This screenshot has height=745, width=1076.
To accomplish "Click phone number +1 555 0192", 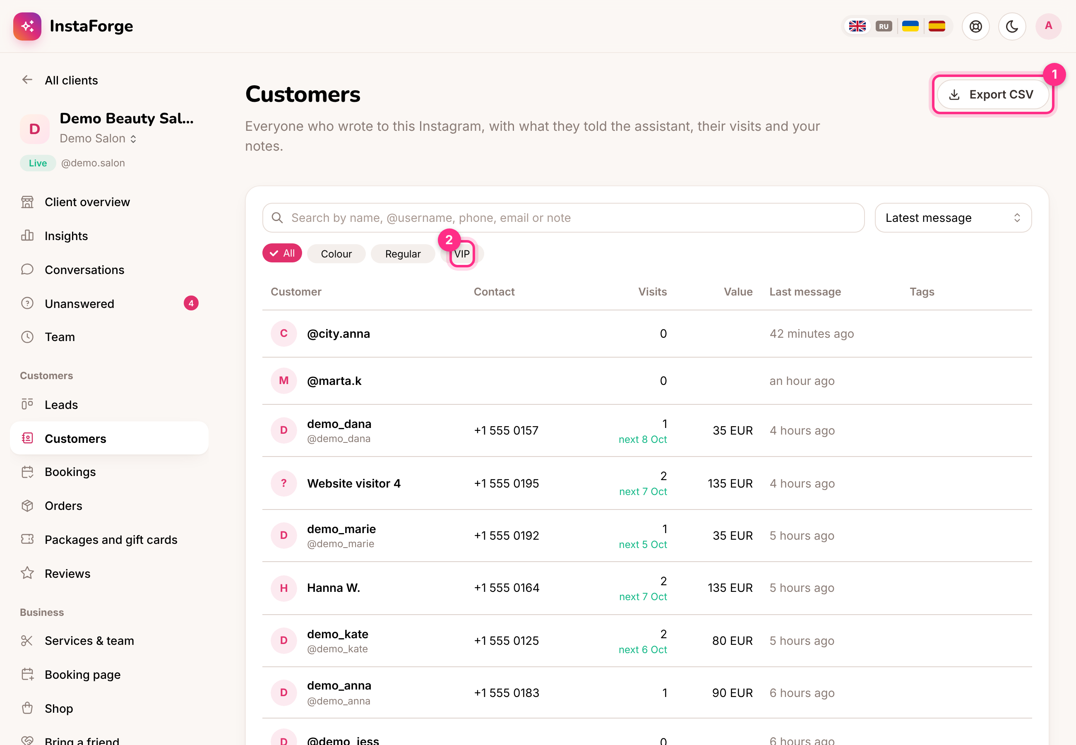I will pos(506,536).
